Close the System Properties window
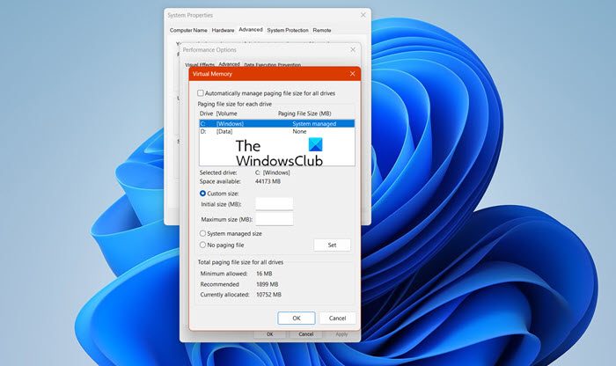The height and width of the screenshot is (366, 616). pos(363,15)
